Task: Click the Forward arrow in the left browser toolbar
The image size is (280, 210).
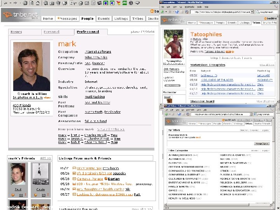Action: (15, 3)
